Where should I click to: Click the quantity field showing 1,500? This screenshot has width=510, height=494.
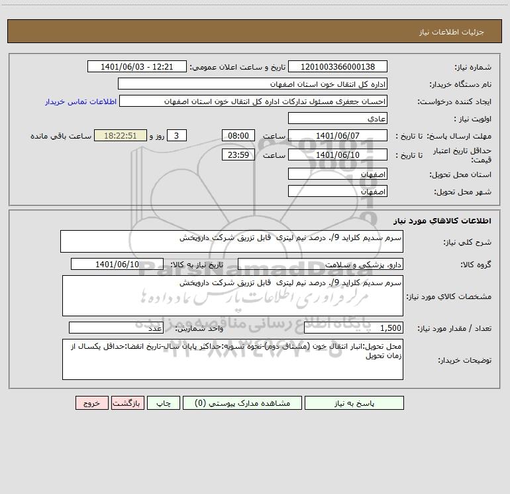click(x=354, y=328)
